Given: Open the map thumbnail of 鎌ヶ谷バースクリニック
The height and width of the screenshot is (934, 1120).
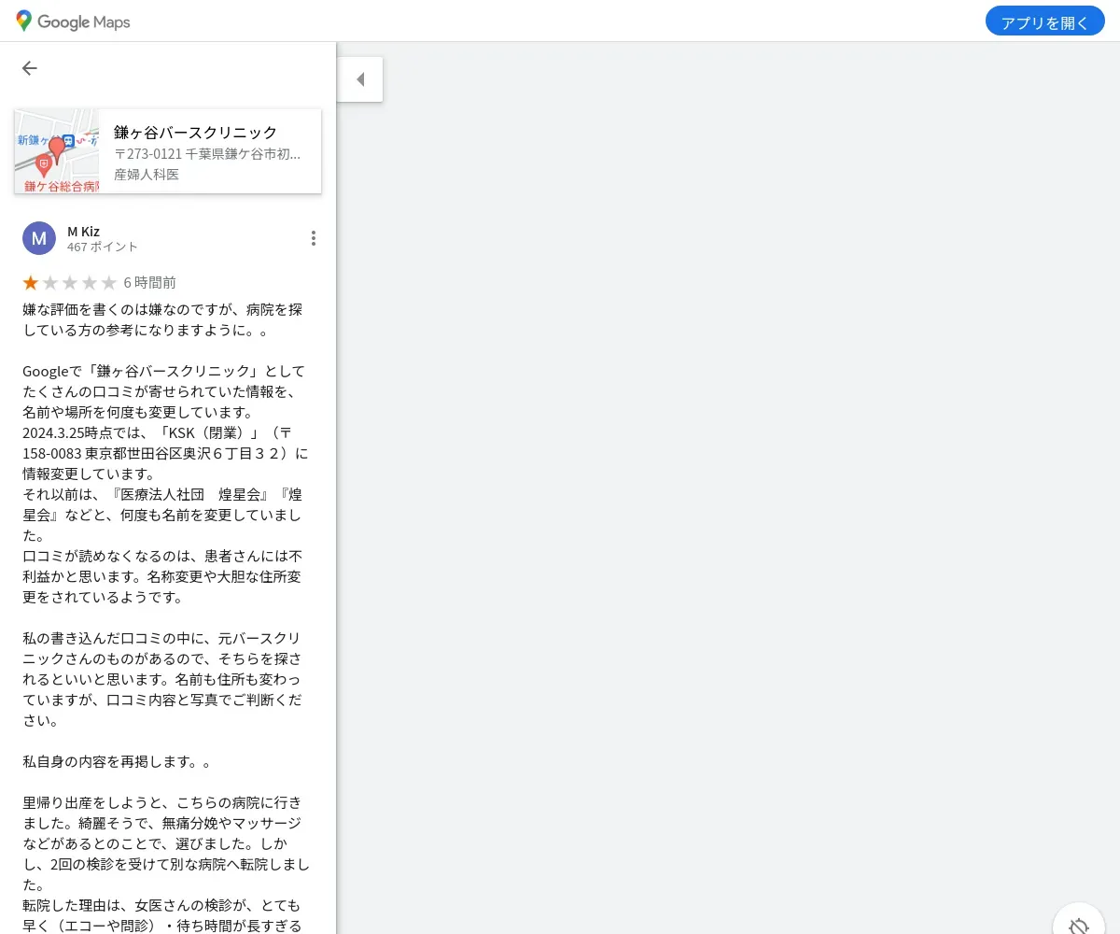Looking at the screenshot, I should (x=57, y=151).
